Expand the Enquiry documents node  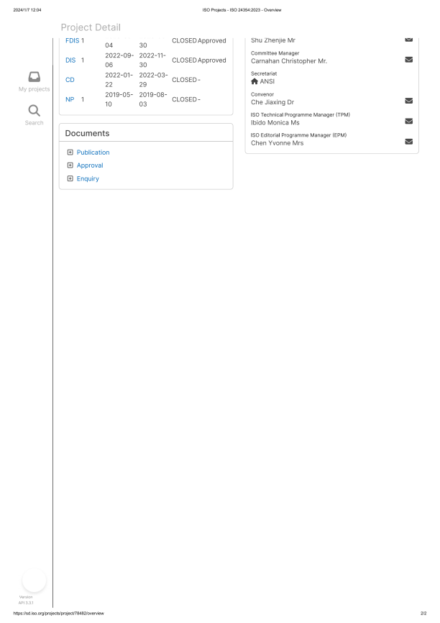point(70,178)
